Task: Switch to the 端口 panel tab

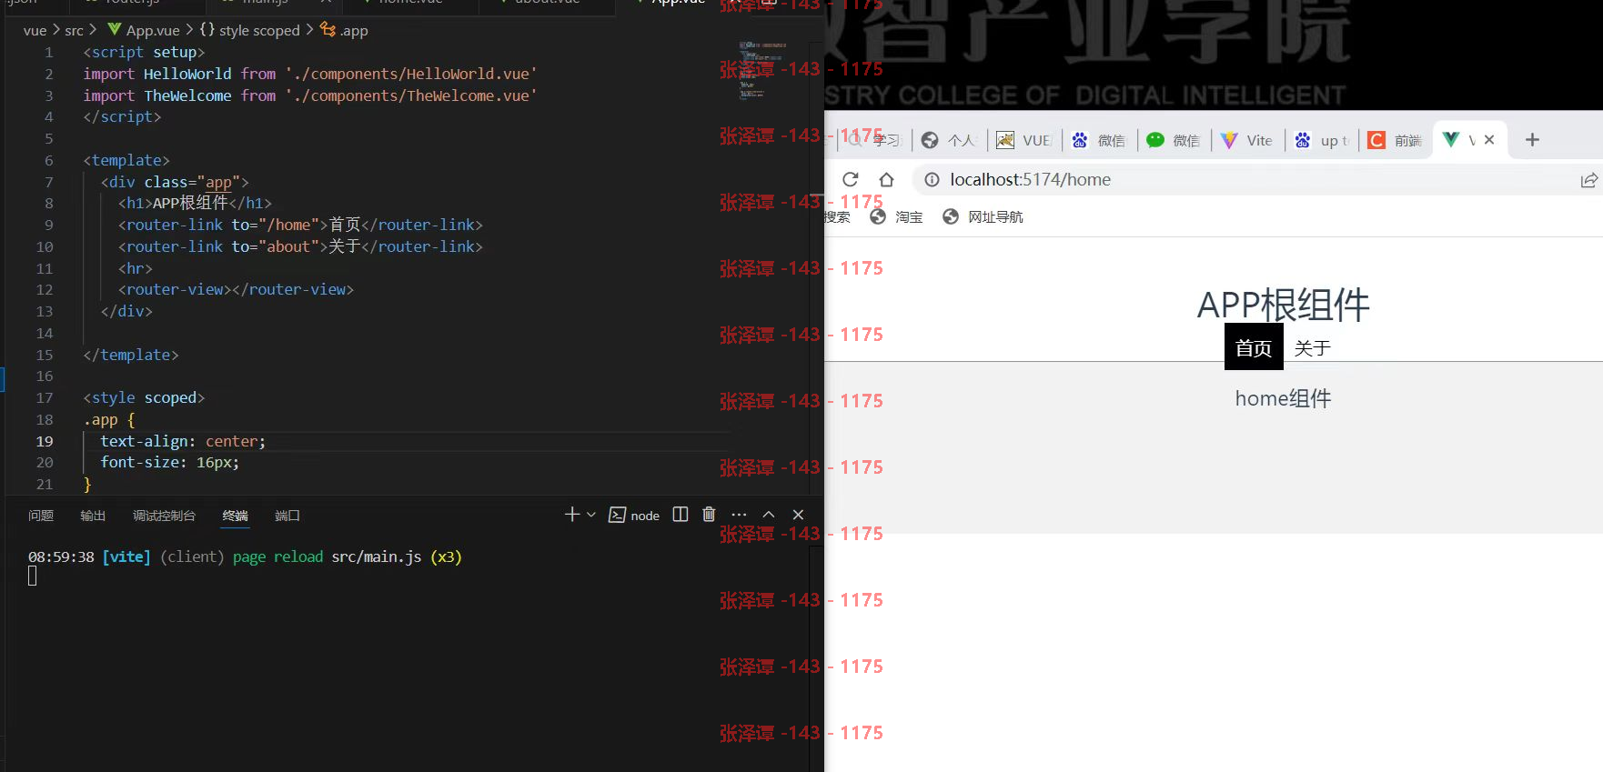Action: coord(287,516)
